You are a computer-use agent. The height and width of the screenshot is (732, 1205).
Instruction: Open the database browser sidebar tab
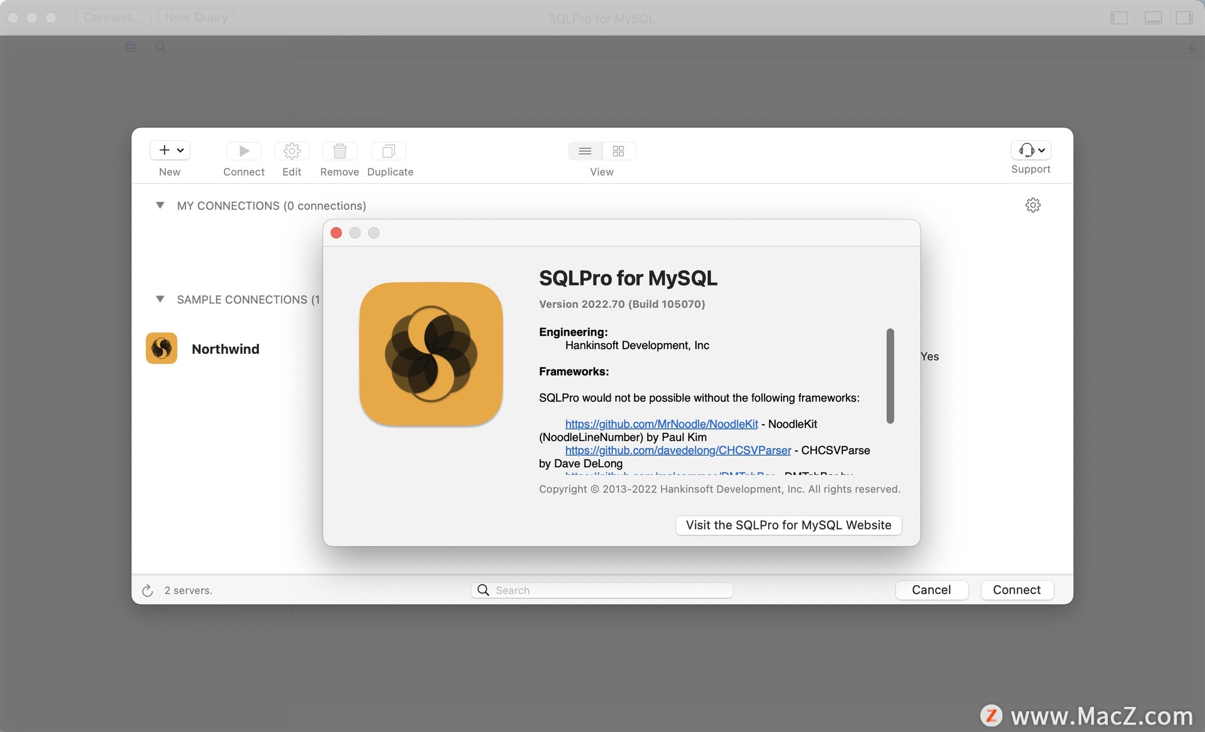click(130, 46)
